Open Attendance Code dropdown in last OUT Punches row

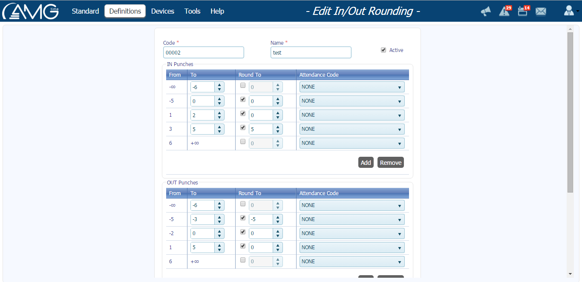pyautogui.click(x=352, y=262)
